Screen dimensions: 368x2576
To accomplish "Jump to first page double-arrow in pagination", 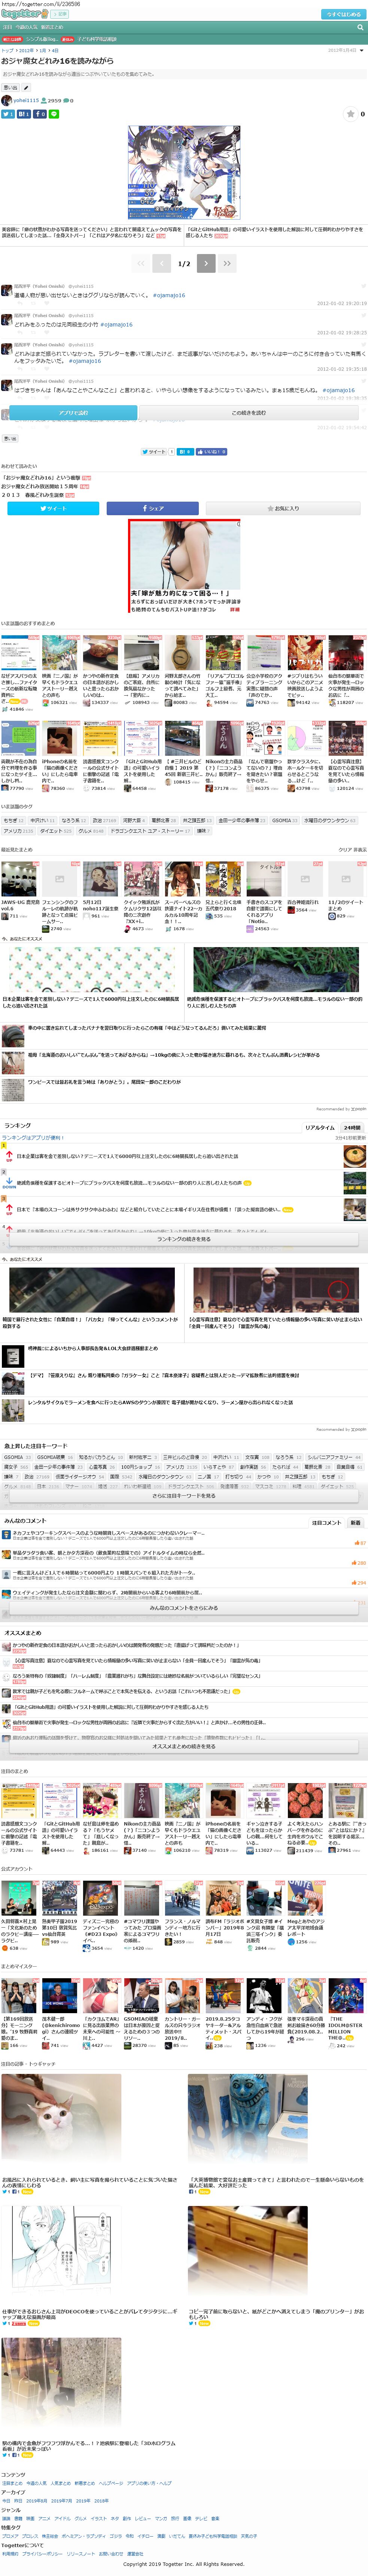I will 141,263.
